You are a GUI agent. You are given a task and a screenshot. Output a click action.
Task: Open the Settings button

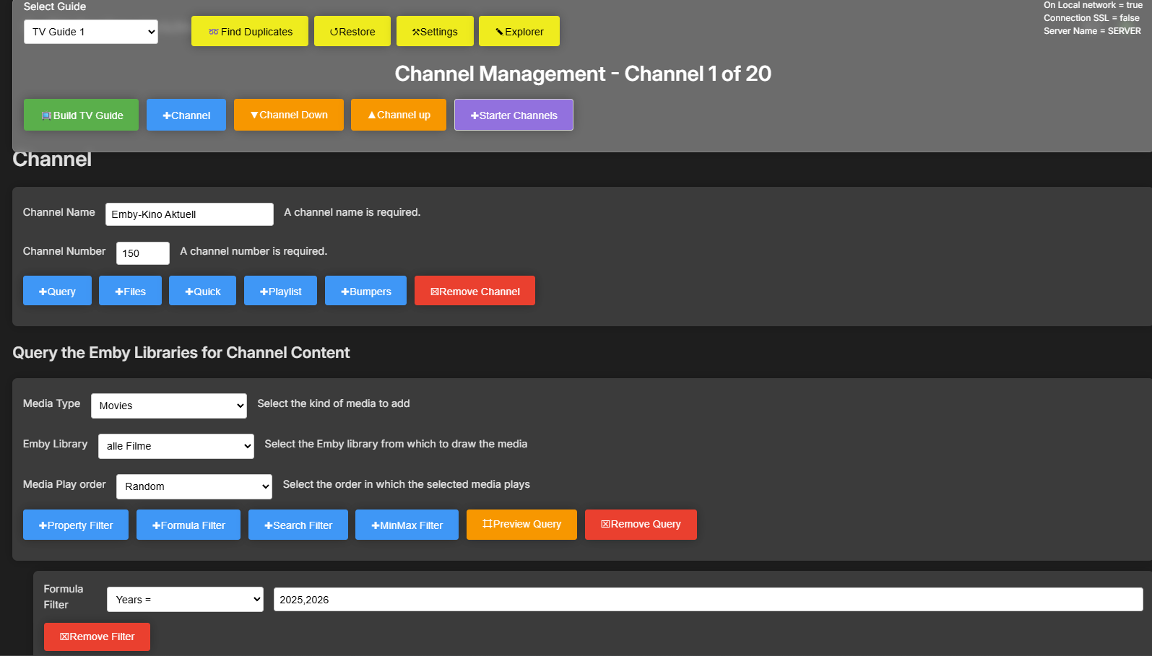pos(435,31)
